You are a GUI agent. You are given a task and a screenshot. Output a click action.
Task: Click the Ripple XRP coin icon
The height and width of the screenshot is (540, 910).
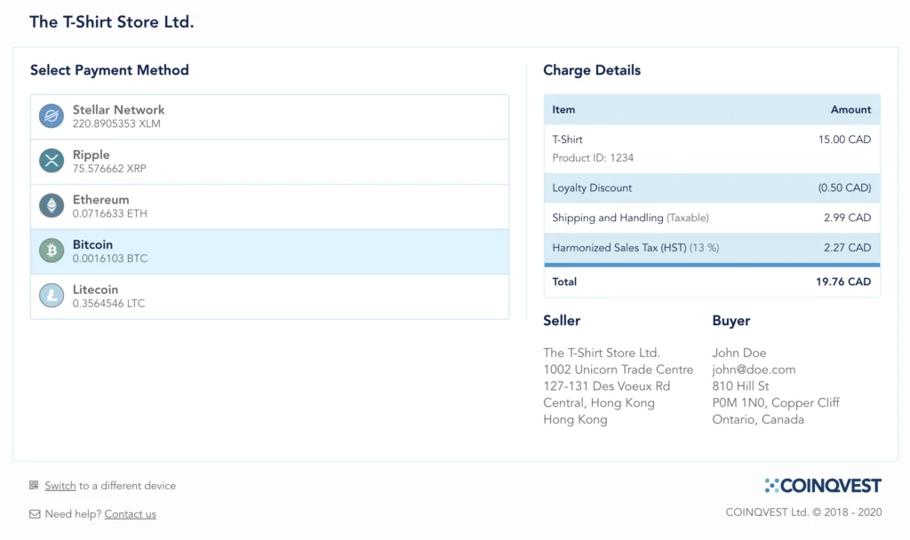click(52, 161)
